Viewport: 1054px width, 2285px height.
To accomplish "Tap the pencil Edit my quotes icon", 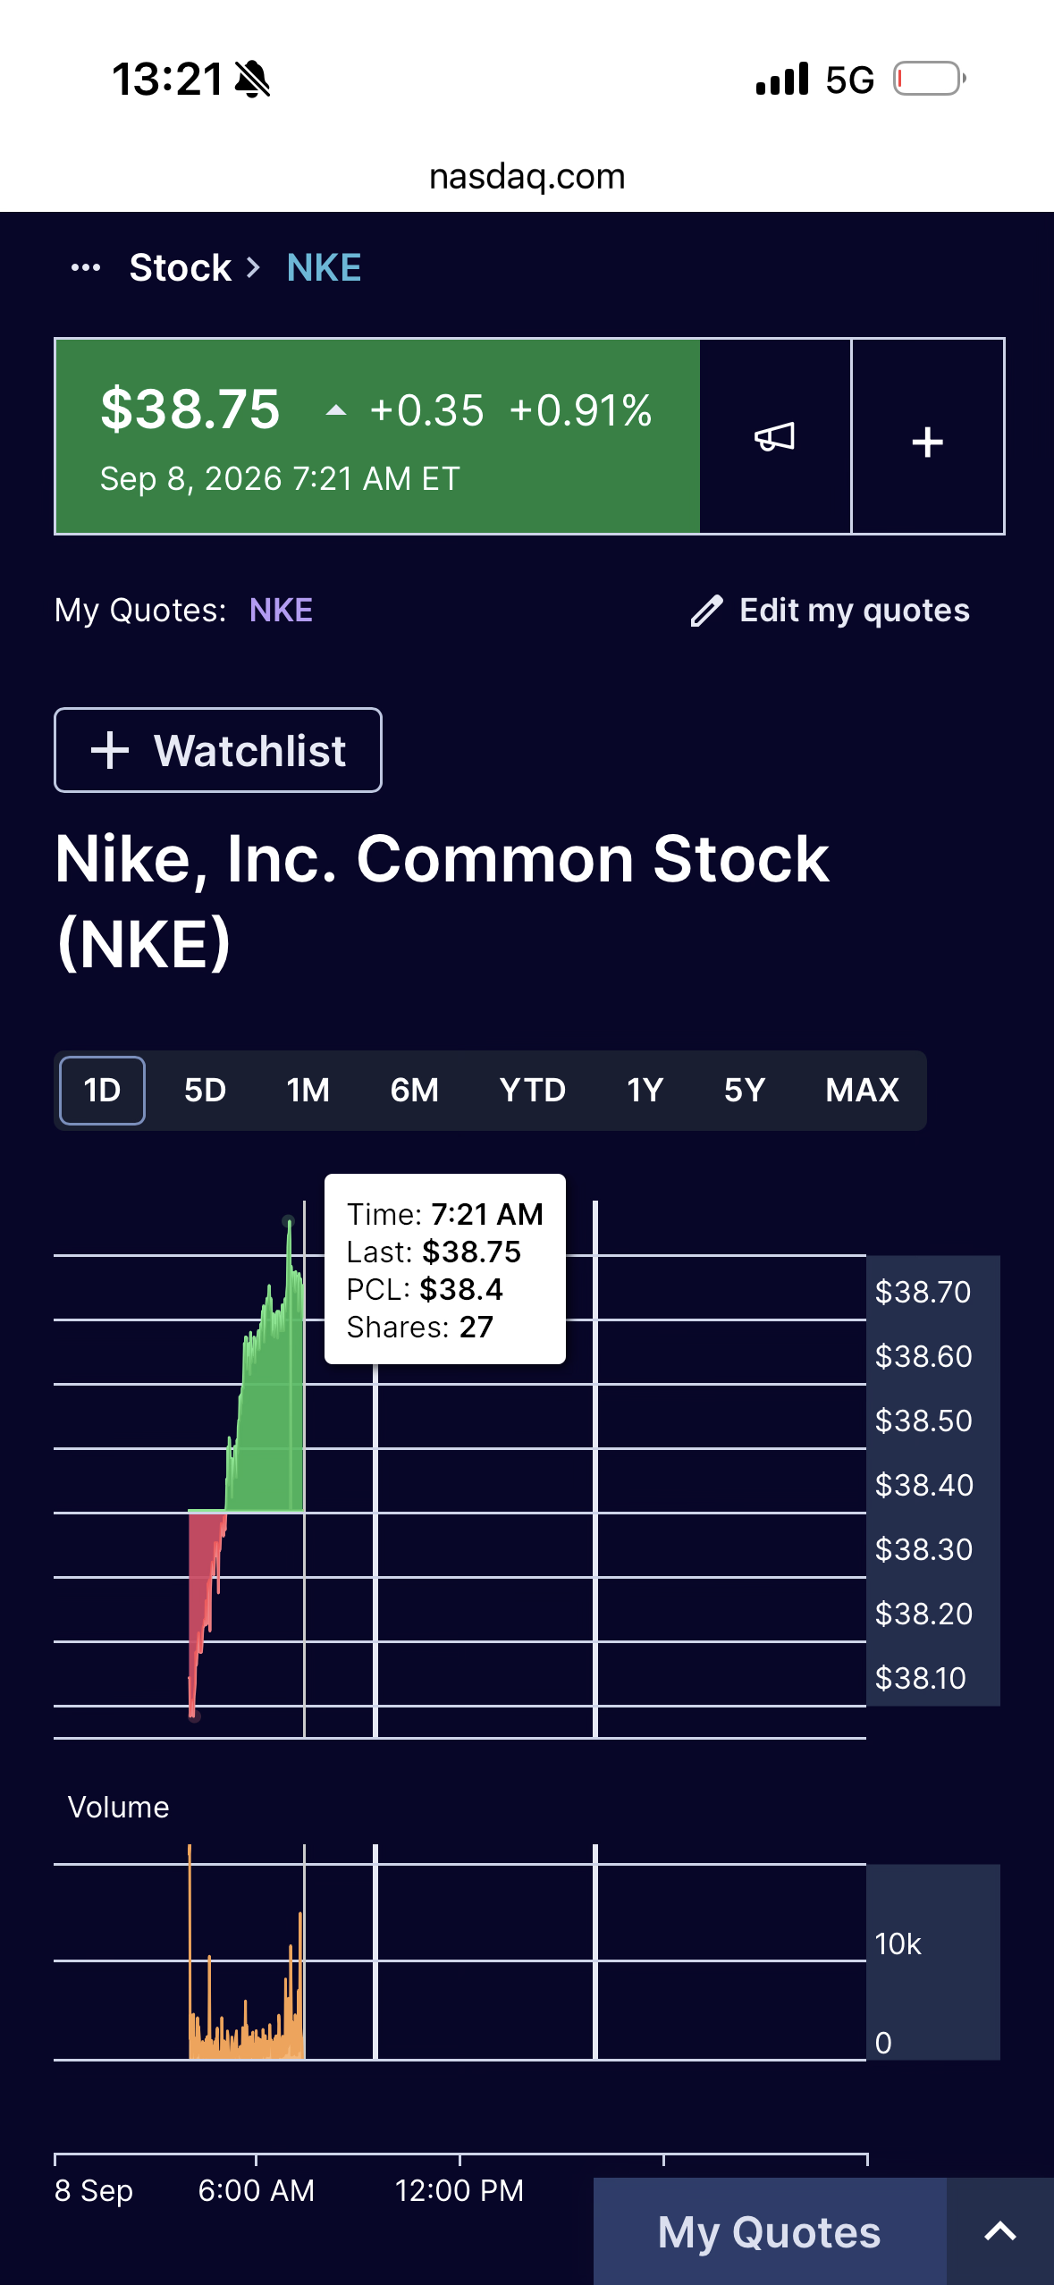I will (706, 611).
